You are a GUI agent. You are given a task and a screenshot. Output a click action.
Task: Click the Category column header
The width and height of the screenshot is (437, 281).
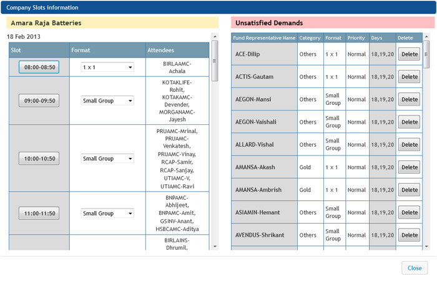pos(310,38)
